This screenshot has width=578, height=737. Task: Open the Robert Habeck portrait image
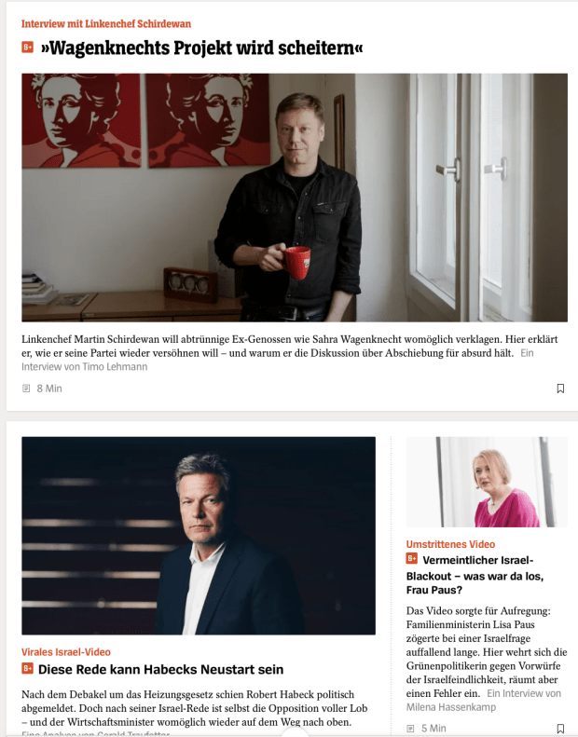[199, 536]
